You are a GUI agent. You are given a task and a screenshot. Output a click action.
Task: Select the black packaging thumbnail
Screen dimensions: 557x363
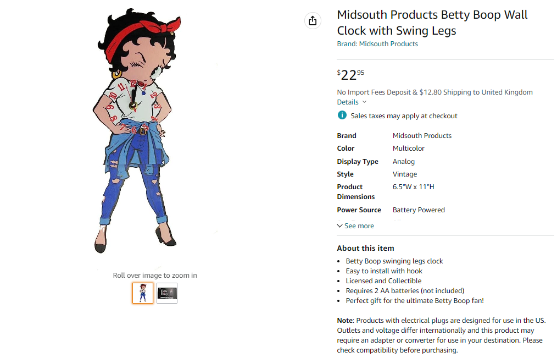click(x=167, y=293)
